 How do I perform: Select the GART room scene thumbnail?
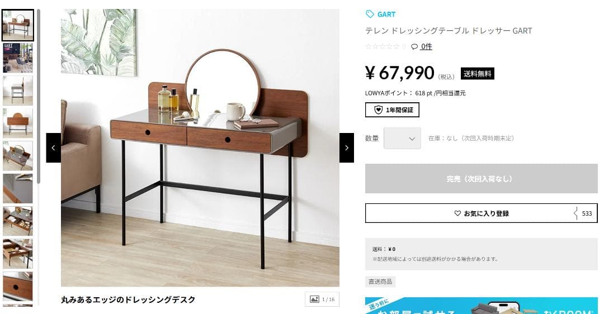tap(18, 58)
